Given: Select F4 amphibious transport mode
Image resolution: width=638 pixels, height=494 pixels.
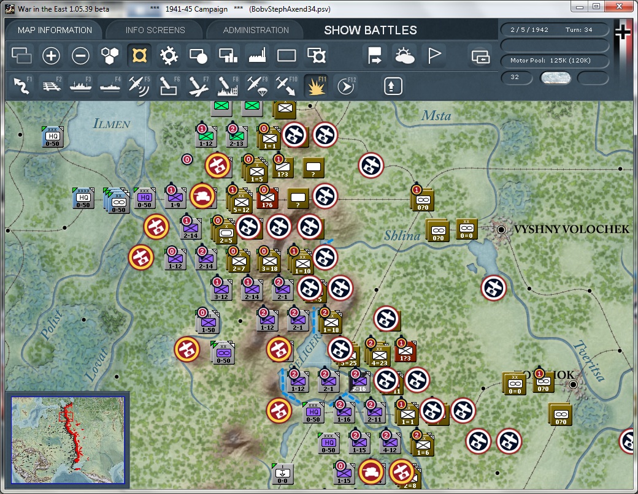Looking at the screenshot, I should click(x=110, y=86).
